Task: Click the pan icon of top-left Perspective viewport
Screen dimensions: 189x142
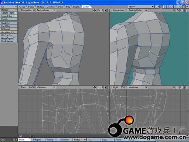Action: [94, 10]
